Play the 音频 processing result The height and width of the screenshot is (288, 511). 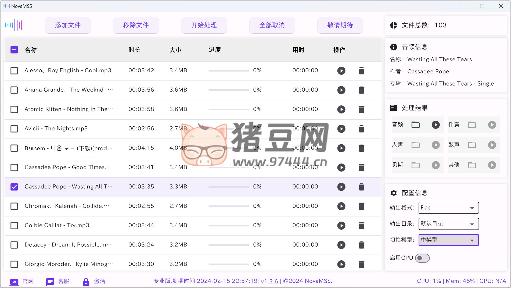(436, 125)
